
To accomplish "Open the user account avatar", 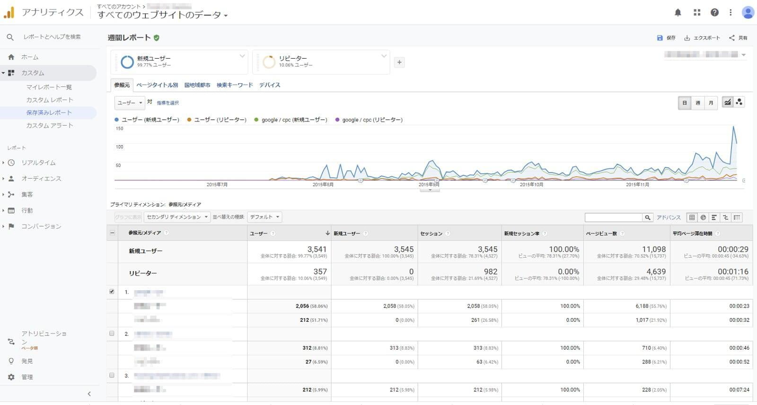I will [748, 13].
